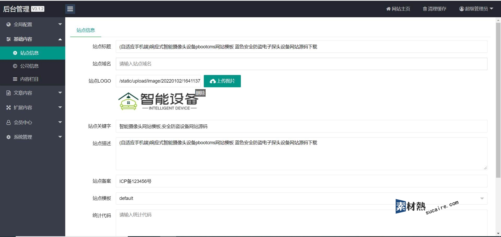Click the globe icon beside 全局配置

coord(9,24)
